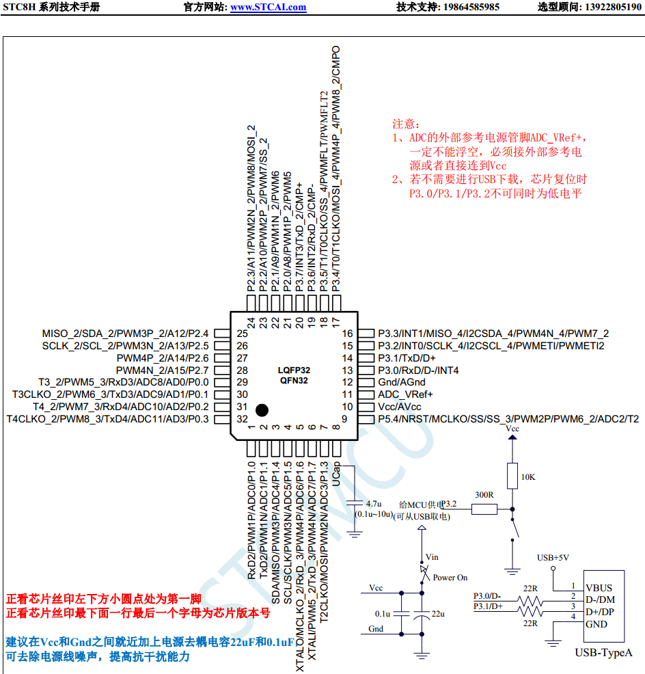Image resolution: width=645 pixels, height=674 pixels.
Task: Click VBUS pin in USB connector
Action: click(x=599, y=588)
